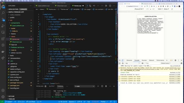
Task: Collapse the src folder
Action: click(x=11, y=20)
